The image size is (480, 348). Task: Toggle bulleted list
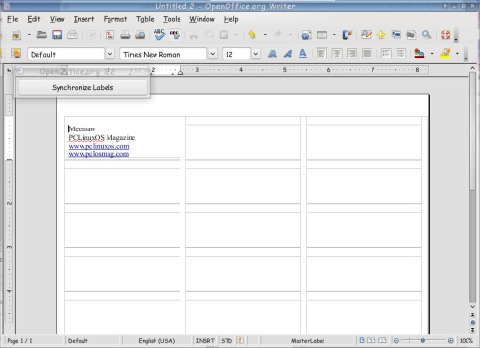(400, 54)
